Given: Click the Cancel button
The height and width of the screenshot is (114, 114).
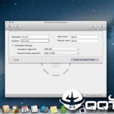Looking at the screenshot, I should tap(16, 60).
